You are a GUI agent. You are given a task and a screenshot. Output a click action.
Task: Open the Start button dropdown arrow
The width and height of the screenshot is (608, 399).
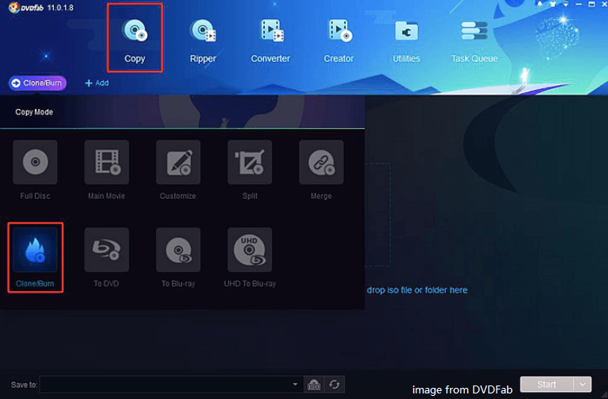(583, 384)
